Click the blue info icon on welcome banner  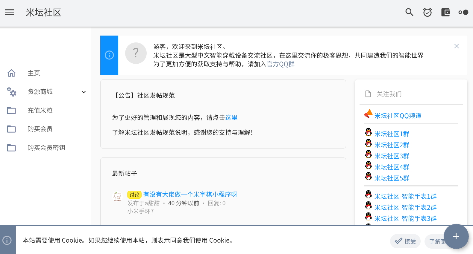[109, 55]
